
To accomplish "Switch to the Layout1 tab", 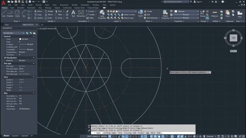I will tap(15, 136).
